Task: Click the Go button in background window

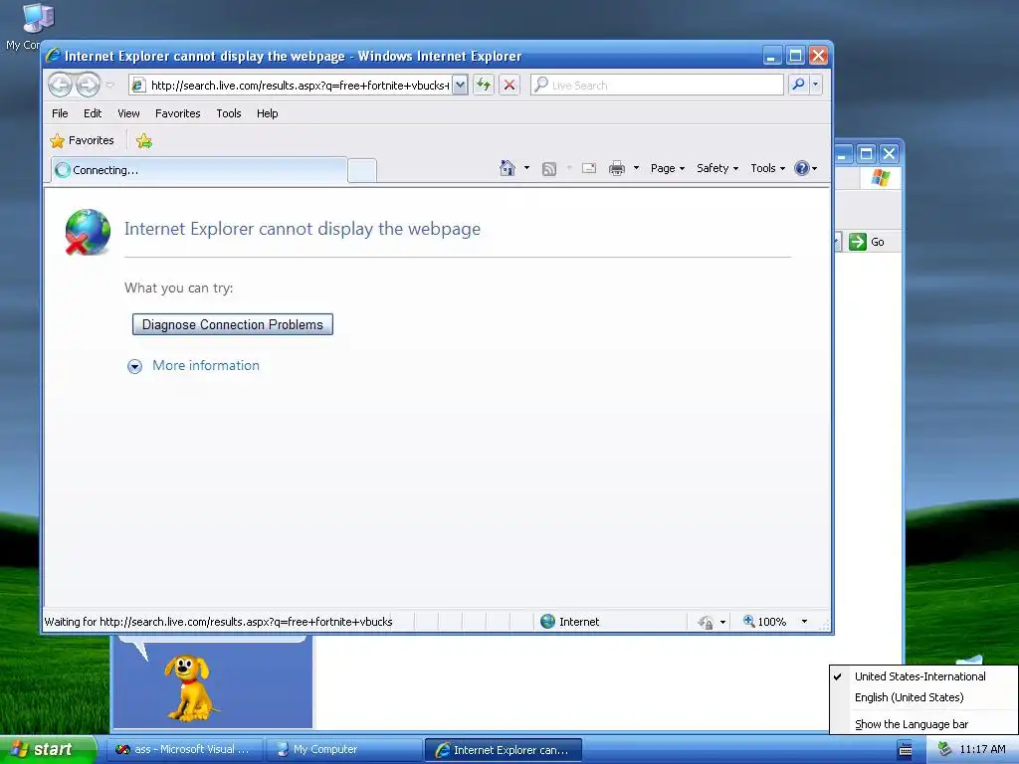Action: [x=867, y=242]
